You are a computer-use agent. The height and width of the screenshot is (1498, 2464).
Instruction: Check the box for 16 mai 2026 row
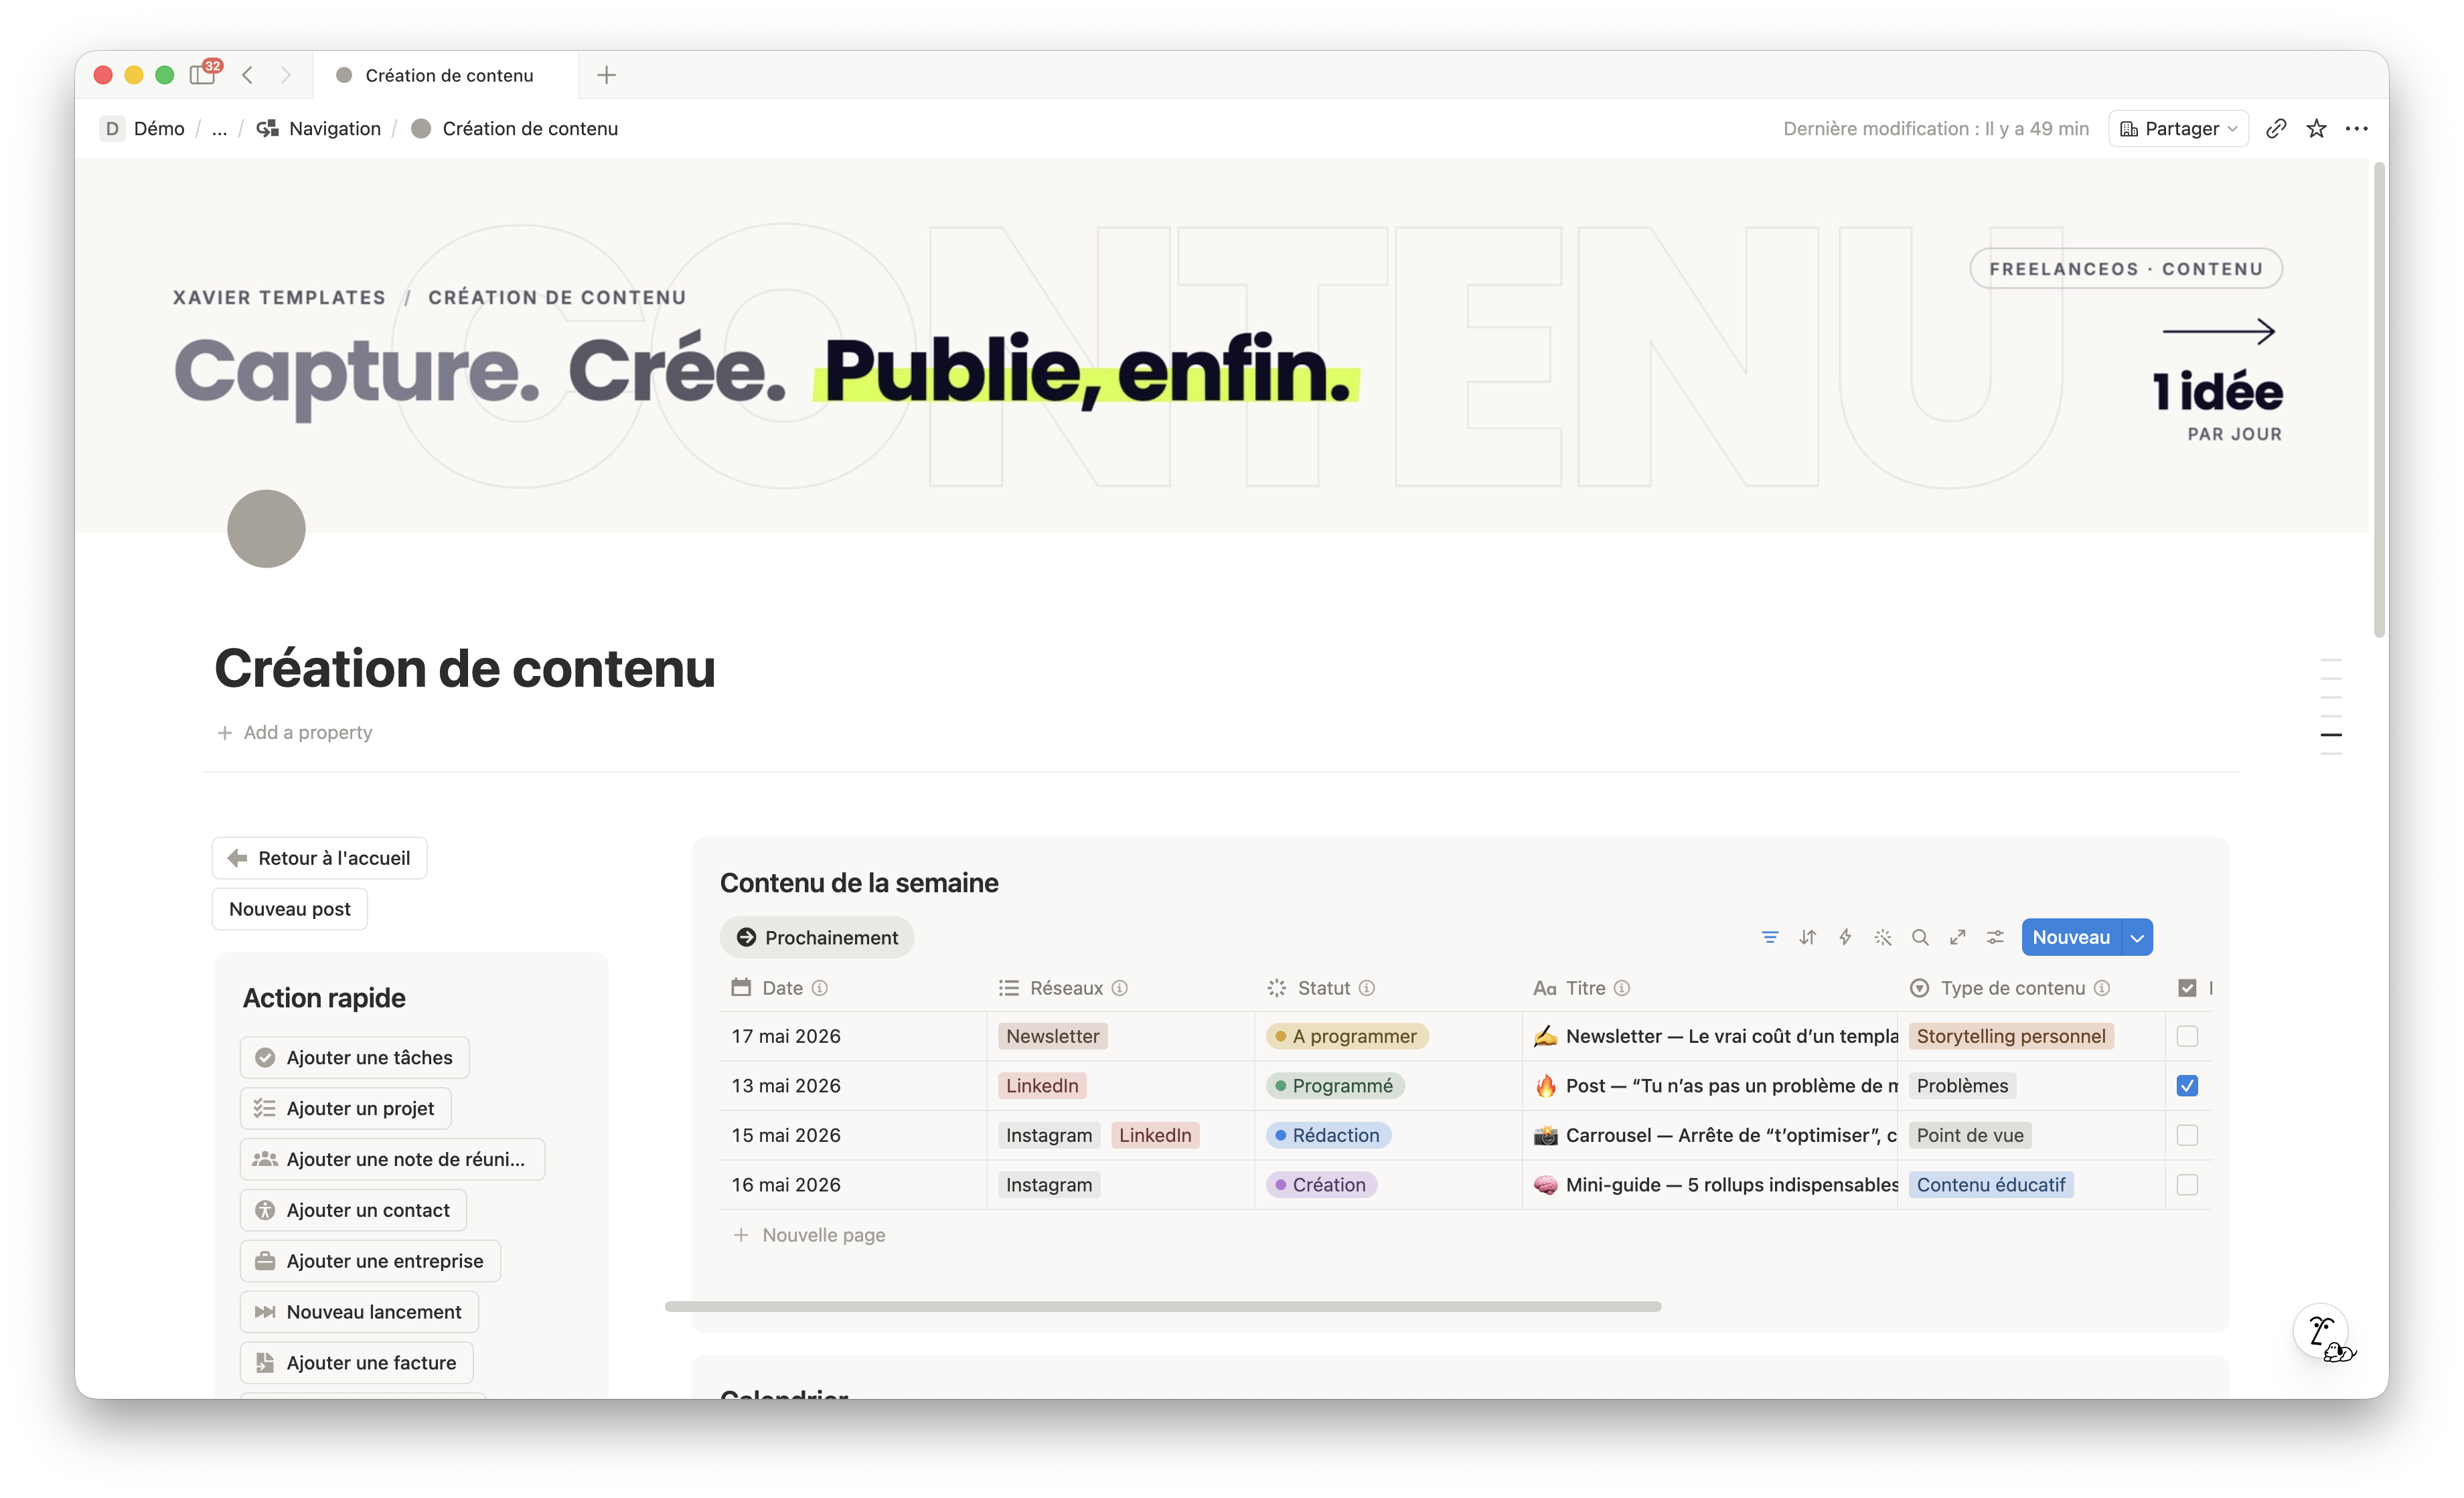2187,1185
